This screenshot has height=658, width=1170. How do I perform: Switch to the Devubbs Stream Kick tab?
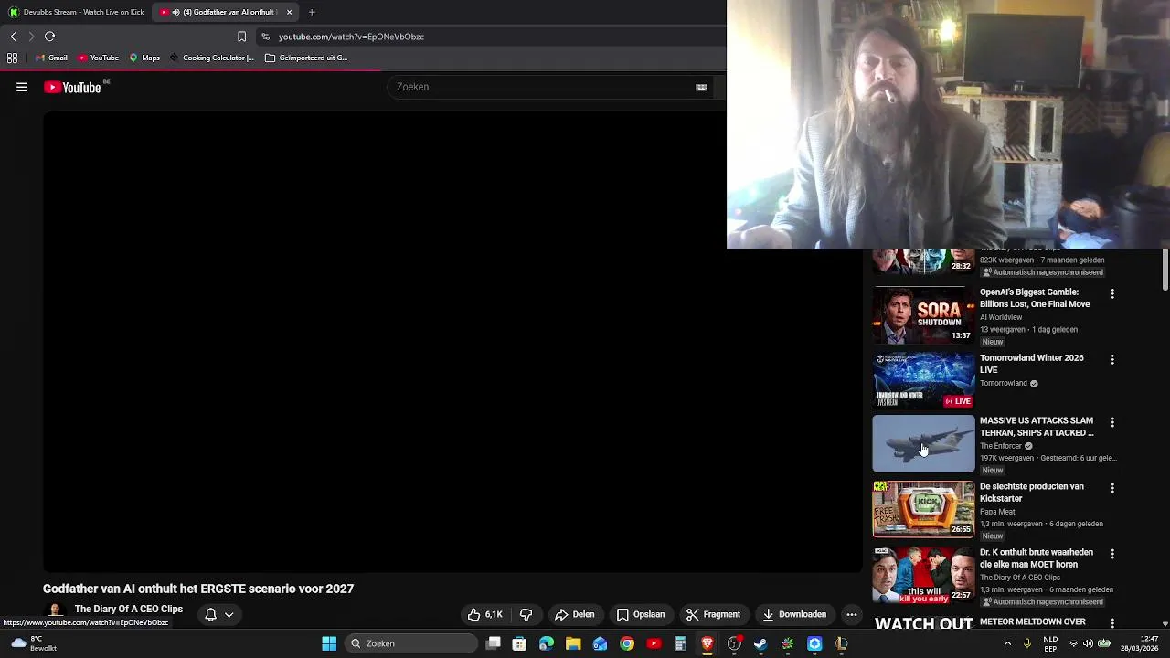pyautogui.click(x=77, y=12)
